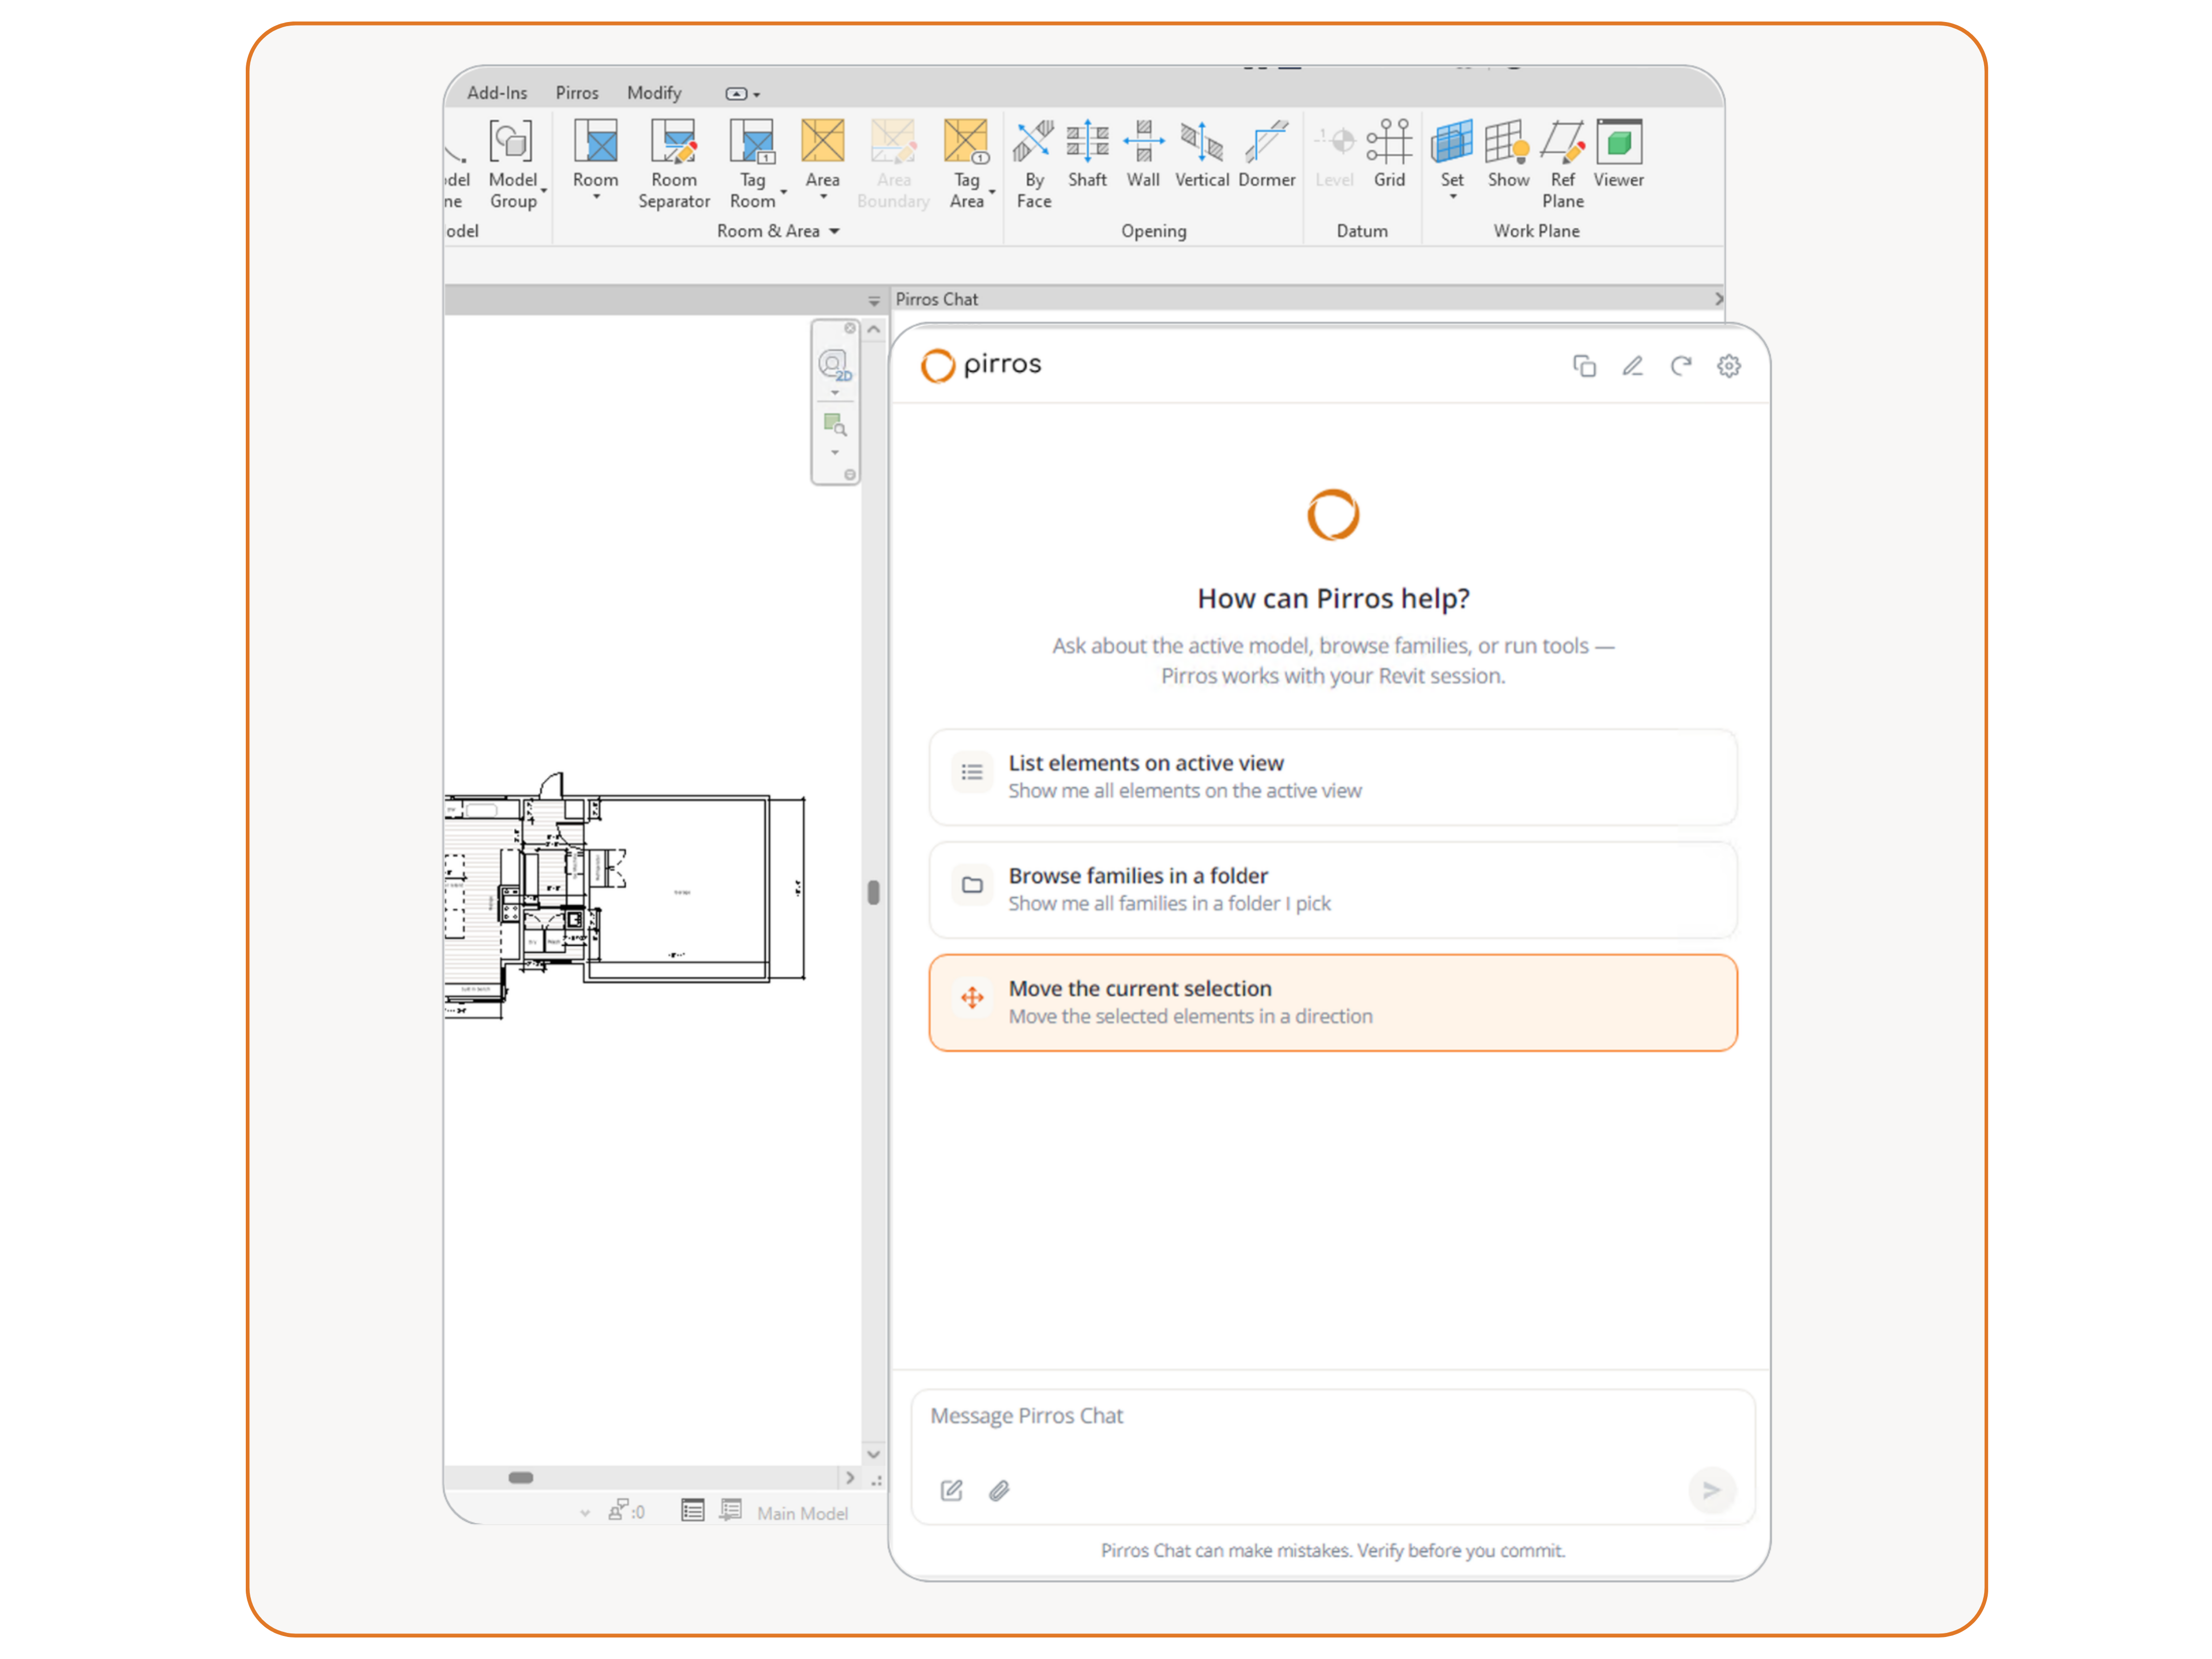2212x1659 pixels.
Task: Choose the Room Separator tool
Action: coord(674,163)
